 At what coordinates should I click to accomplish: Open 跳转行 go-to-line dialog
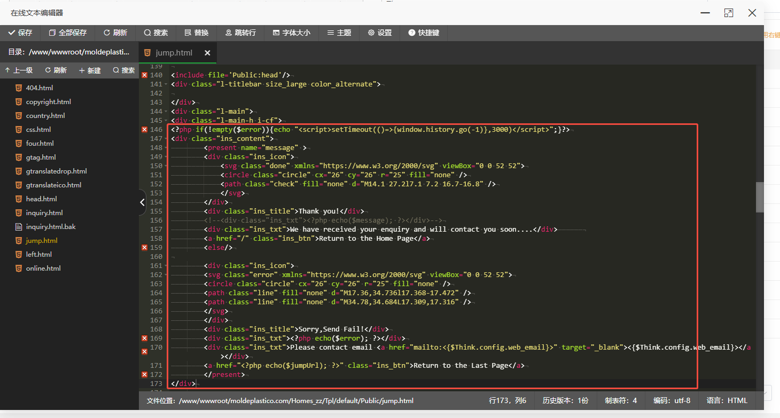pos(240,33)
